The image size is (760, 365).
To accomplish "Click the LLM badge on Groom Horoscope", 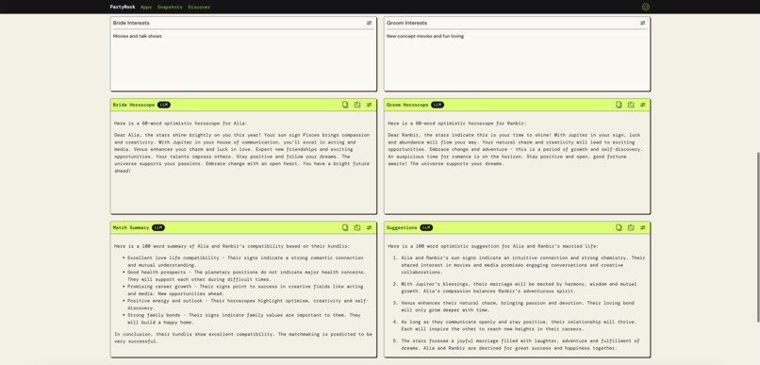I will (x=438, y=105).
